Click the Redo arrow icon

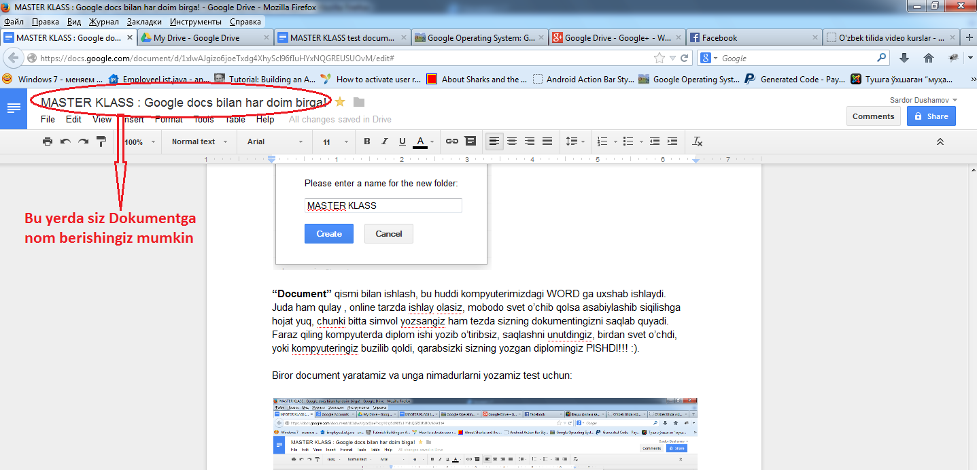[x=83, y=141]
